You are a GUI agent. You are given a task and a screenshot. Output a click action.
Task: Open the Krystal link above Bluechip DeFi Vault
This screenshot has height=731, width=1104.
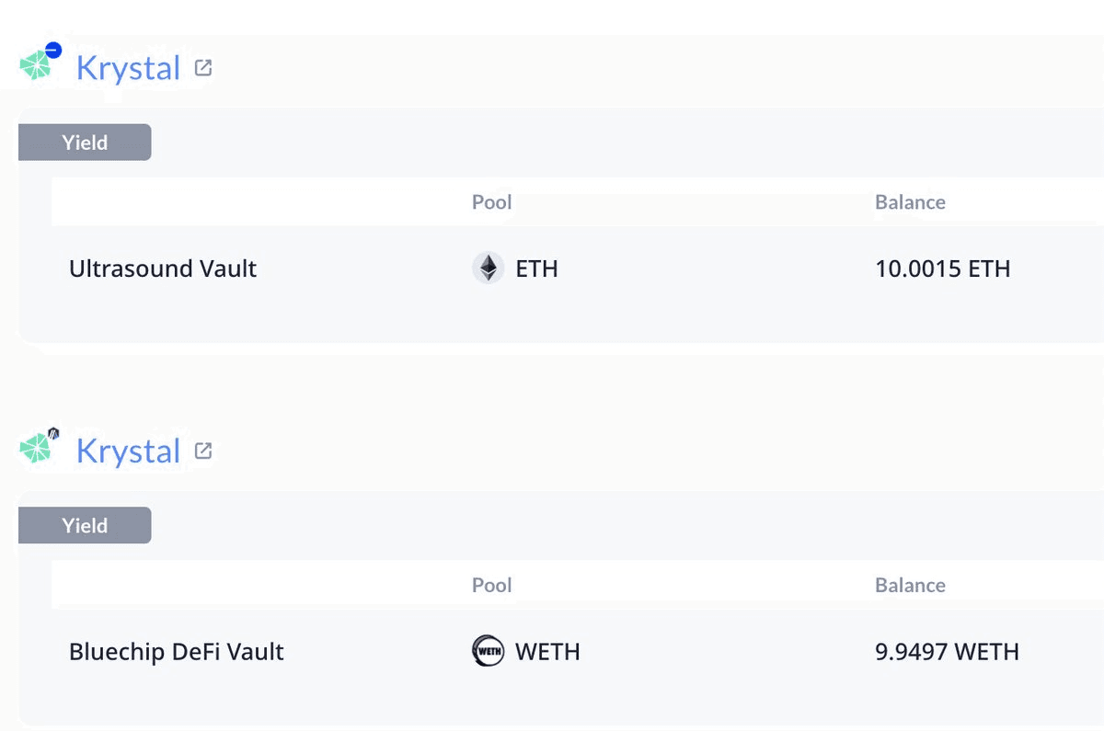[x=128, y=451]
